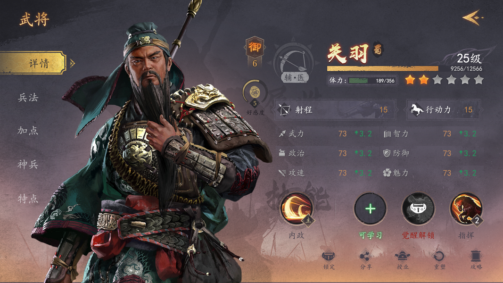Screen dimensions: 503x283
Task: Open the 神兵 tab
Action: tap(28, 165)
